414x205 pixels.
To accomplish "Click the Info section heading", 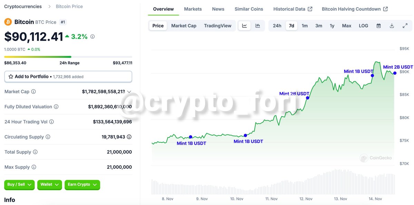I will pos(10,200).
